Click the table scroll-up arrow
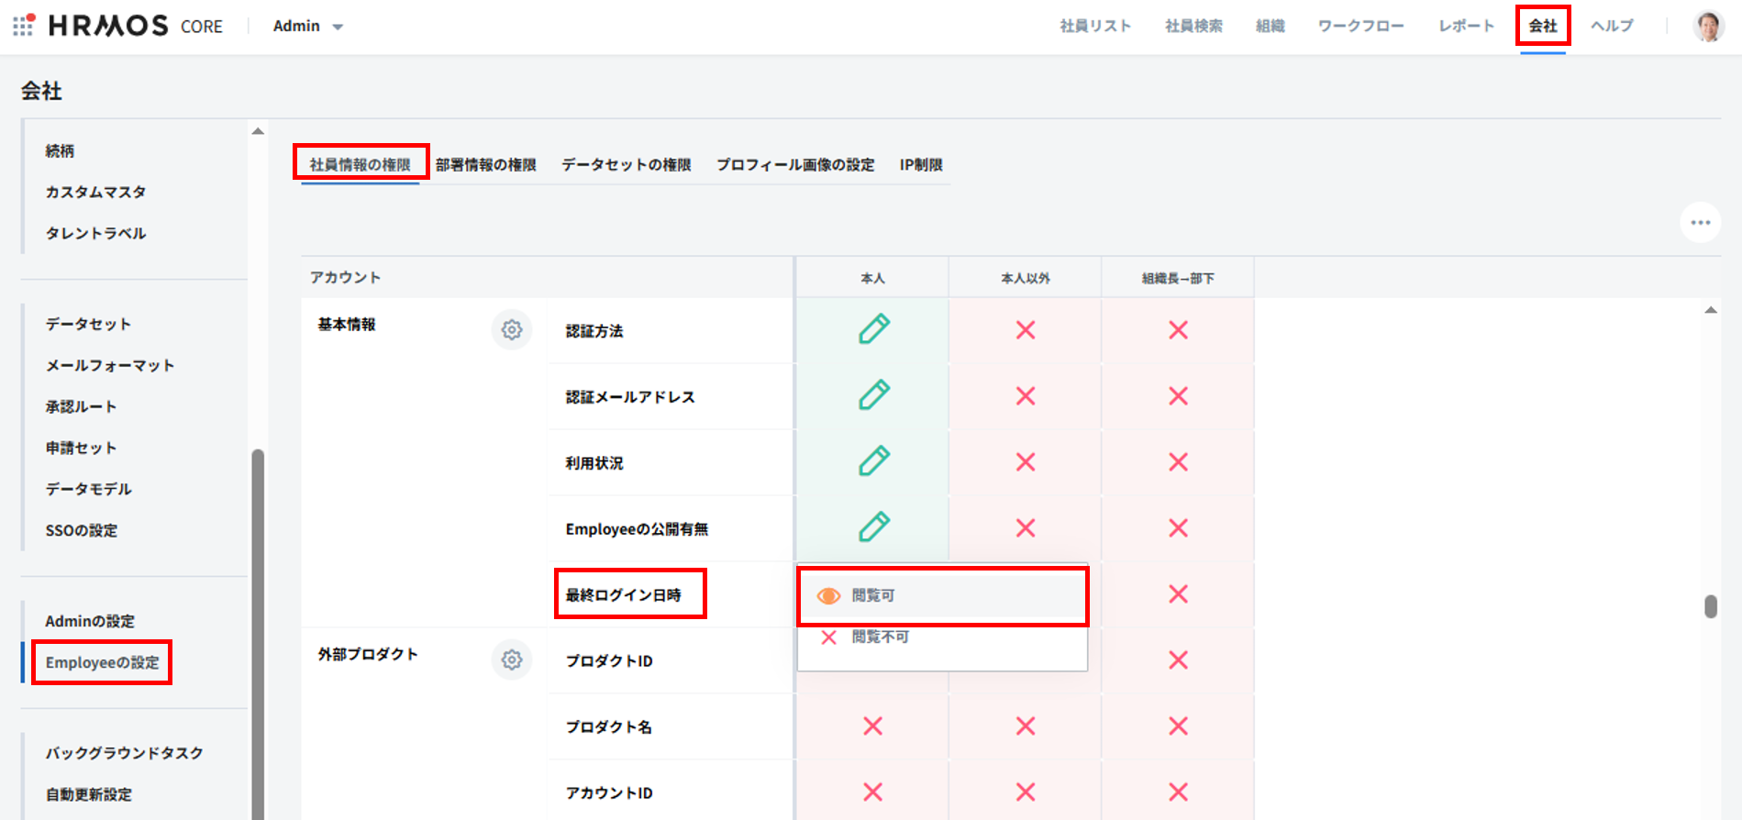Image resolution: width=1742 pixels, height=820 pixels. 1711,311
